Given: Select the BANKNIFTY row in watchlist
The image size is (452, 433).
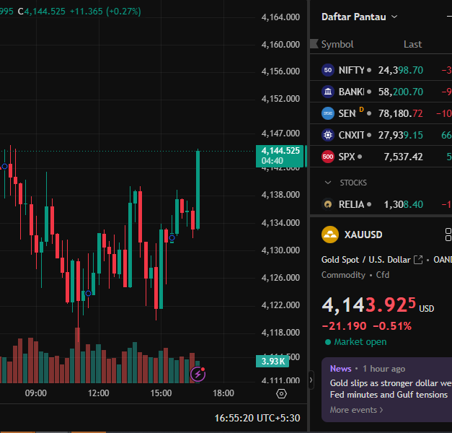Looking at the screenshot, I should (381, 92).
